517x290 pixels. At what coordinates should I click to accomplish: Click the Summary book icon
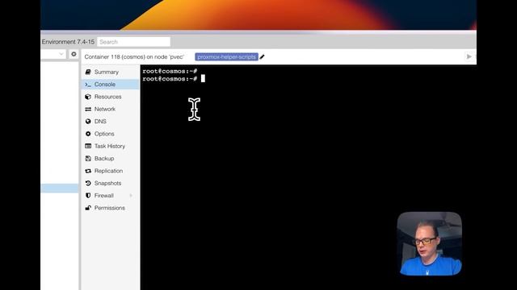(88, 72)
